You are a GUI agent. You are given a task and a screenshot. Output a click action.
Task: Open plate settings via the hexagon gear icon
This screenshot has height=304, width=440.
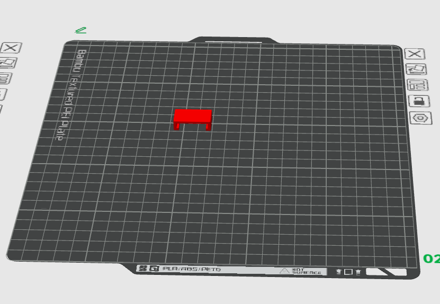click(x=420, y=118)
